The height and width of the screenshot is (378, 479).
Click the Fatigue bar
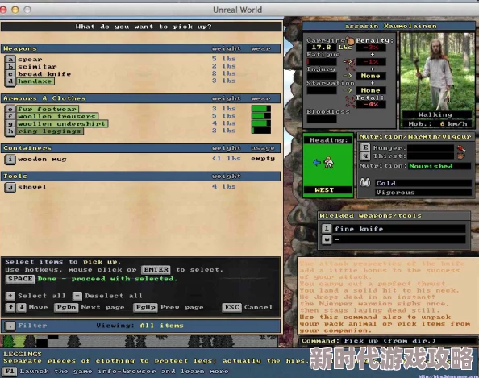point(322,62)
